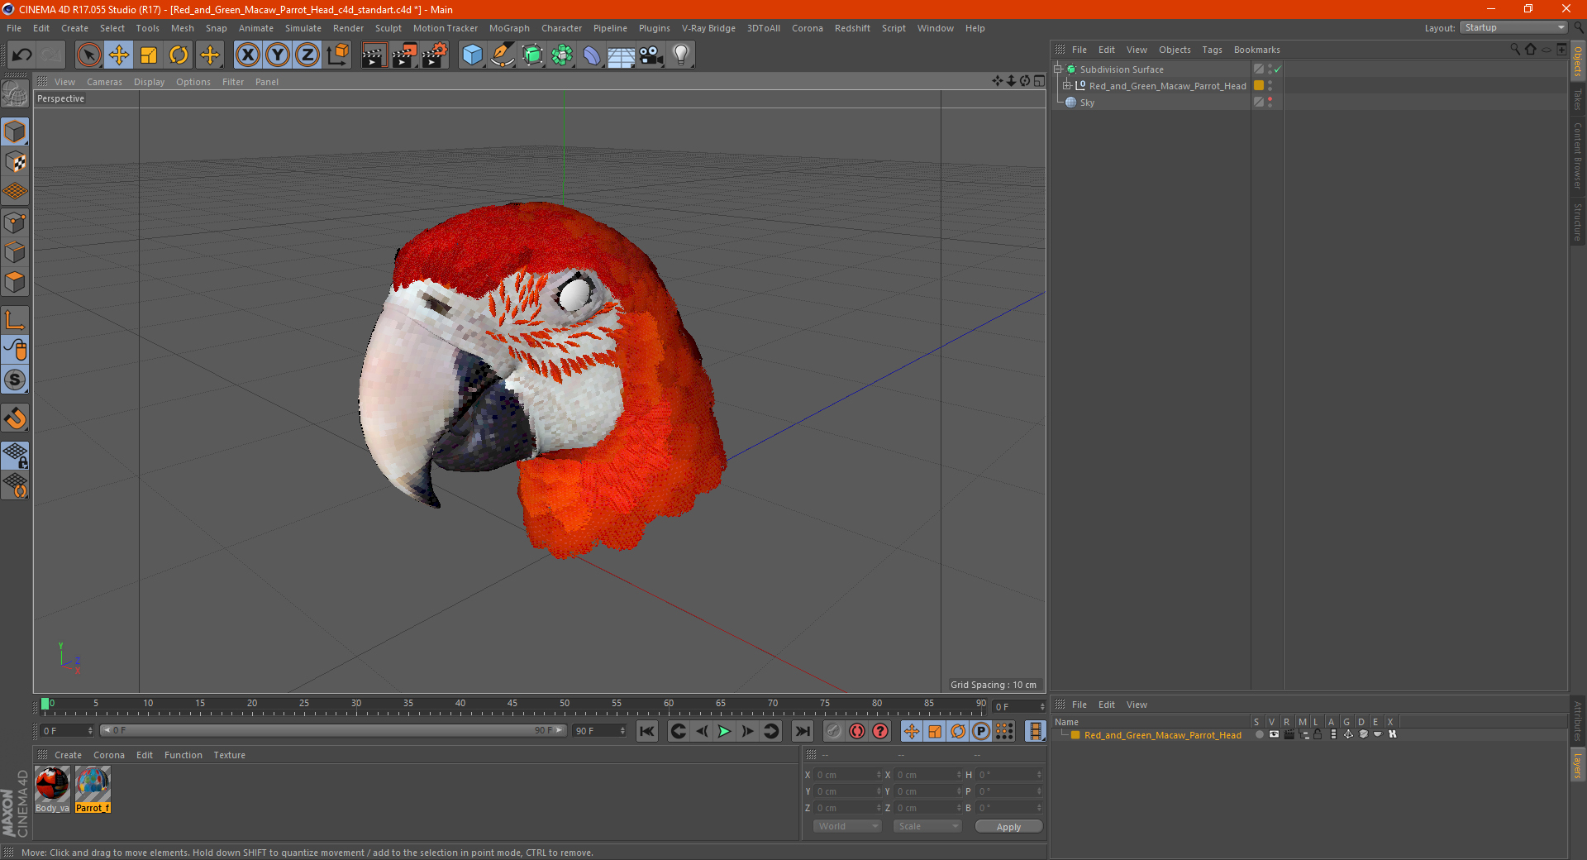Switch to Texture mode
Viewport: 1587px width, 860px height.
(15, 162)
